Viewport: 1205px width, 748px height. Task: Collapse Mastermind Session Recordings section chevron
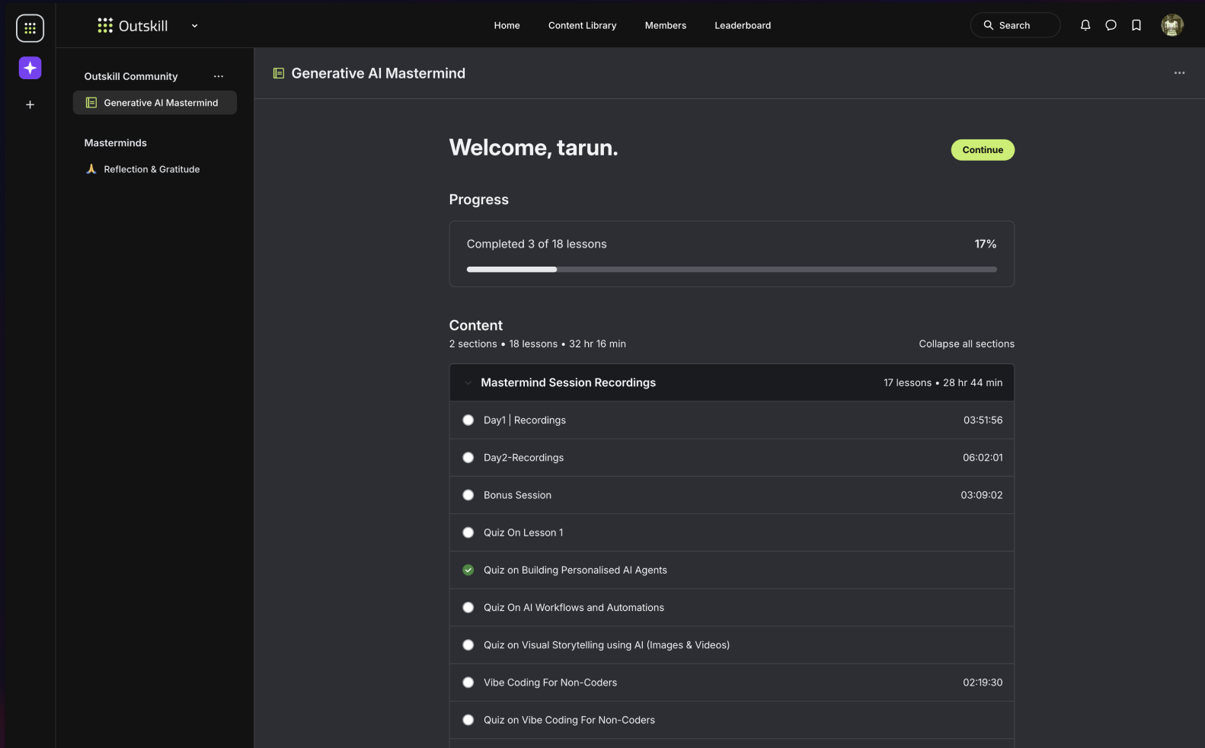click(x=468, y=383)
